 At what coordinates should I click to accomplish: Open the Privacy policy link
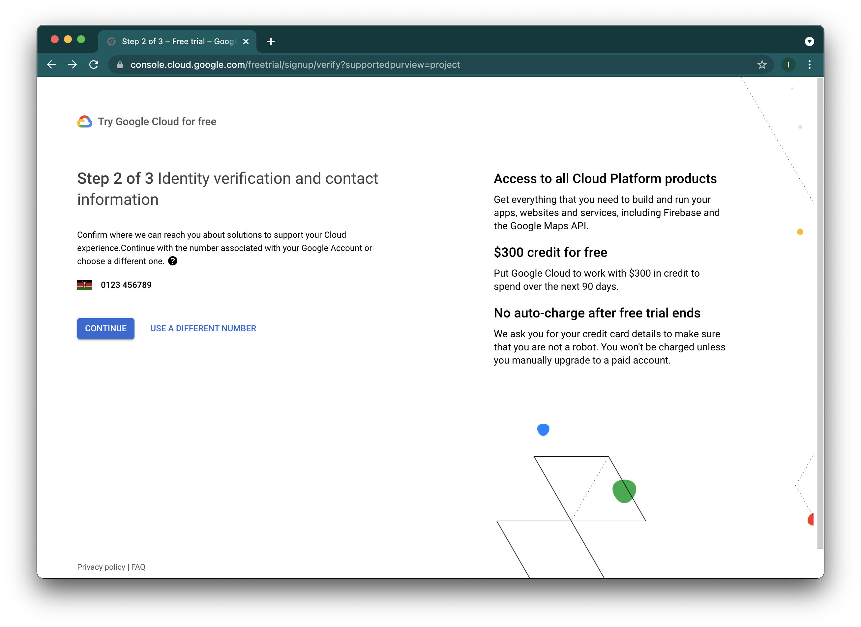[101, 567]
